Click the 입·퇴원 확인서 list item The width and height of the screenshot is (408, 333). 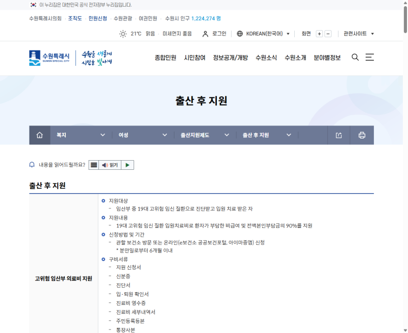tap(132, 294)
